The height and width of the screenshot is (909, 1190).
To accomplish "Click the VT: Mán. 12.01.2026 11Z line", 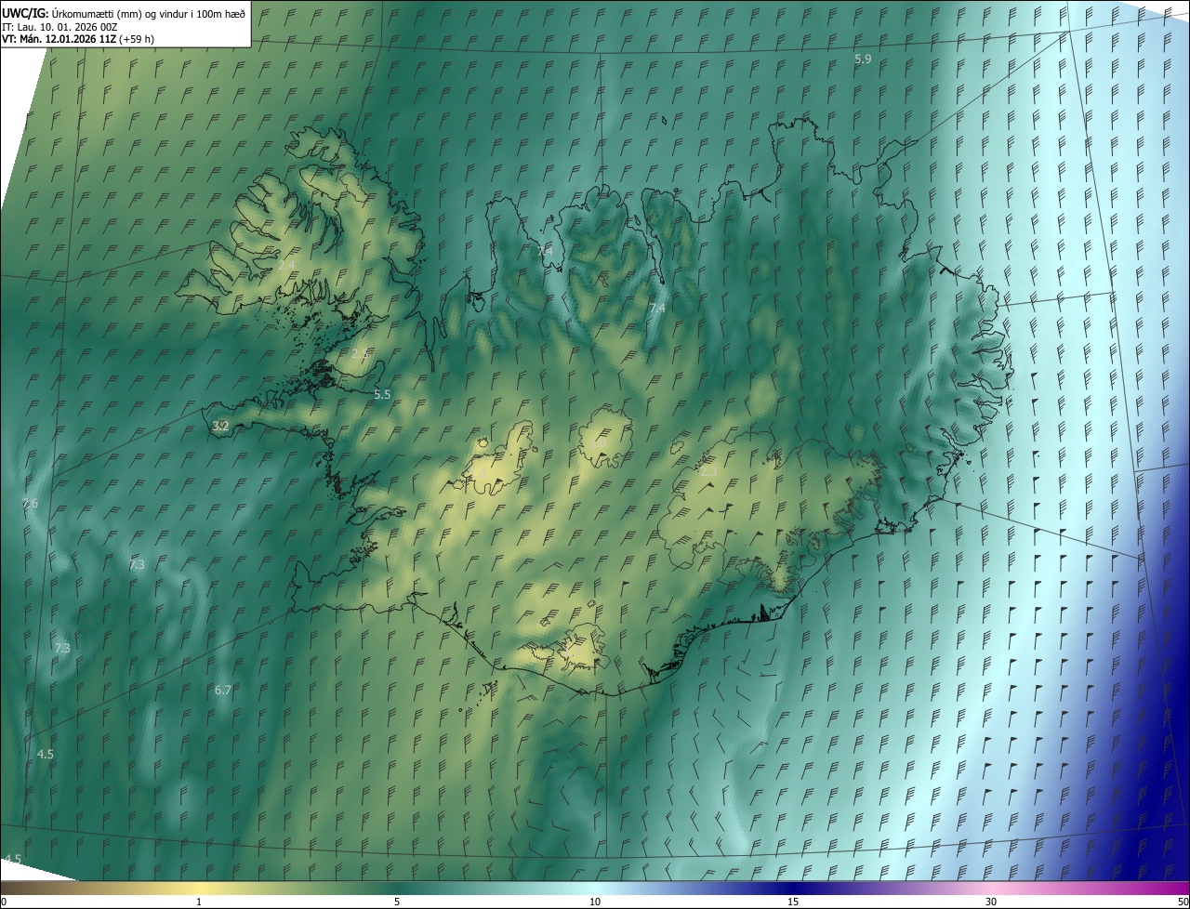I will [x=79, y=39].
